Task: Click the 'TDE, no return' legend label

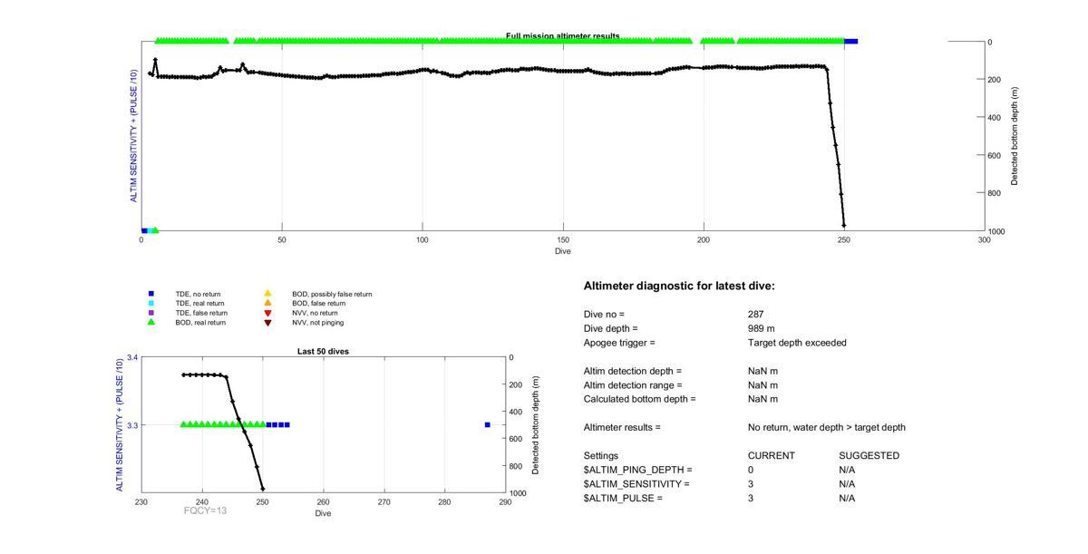Action: click(x=198, y=294)
